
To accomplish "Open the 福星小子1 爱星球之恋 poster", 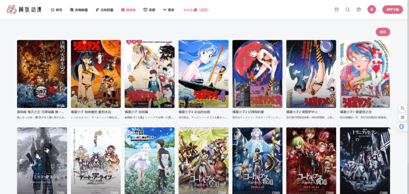I will click(365, 74).
